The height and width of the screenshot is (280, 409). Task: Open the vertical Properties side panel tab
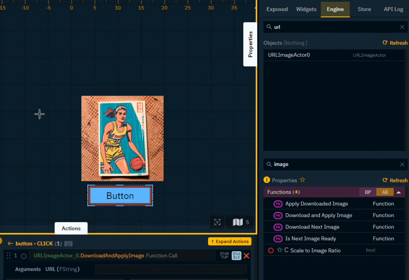[250, 44]
